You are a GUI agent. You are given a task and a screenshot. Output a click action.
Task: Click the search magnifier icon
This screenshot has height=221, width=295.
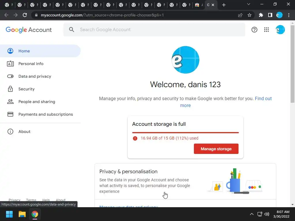pyautogui.click(x=71, y=30)
